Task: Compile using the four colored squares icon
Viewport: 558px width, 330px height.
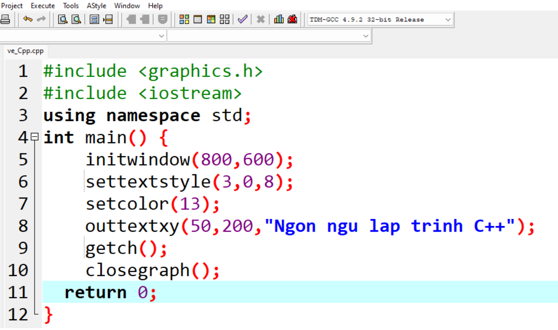Action: tap(184, 19)
